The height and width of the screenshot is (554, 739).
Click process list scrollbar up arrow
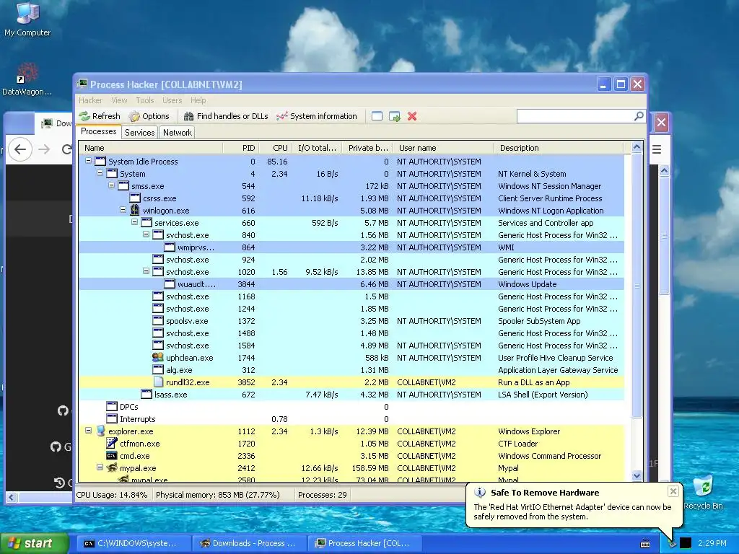[x=637, y=147]
